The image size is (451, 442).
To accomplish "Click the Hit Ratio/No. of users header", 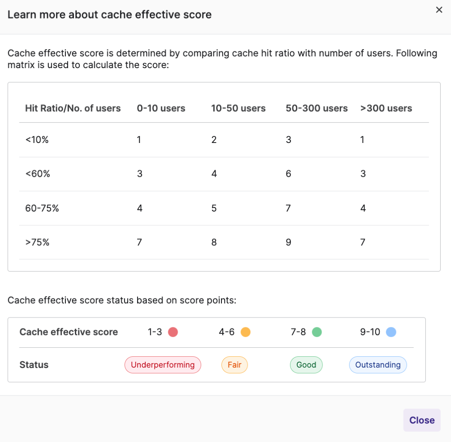I will 73,108.
